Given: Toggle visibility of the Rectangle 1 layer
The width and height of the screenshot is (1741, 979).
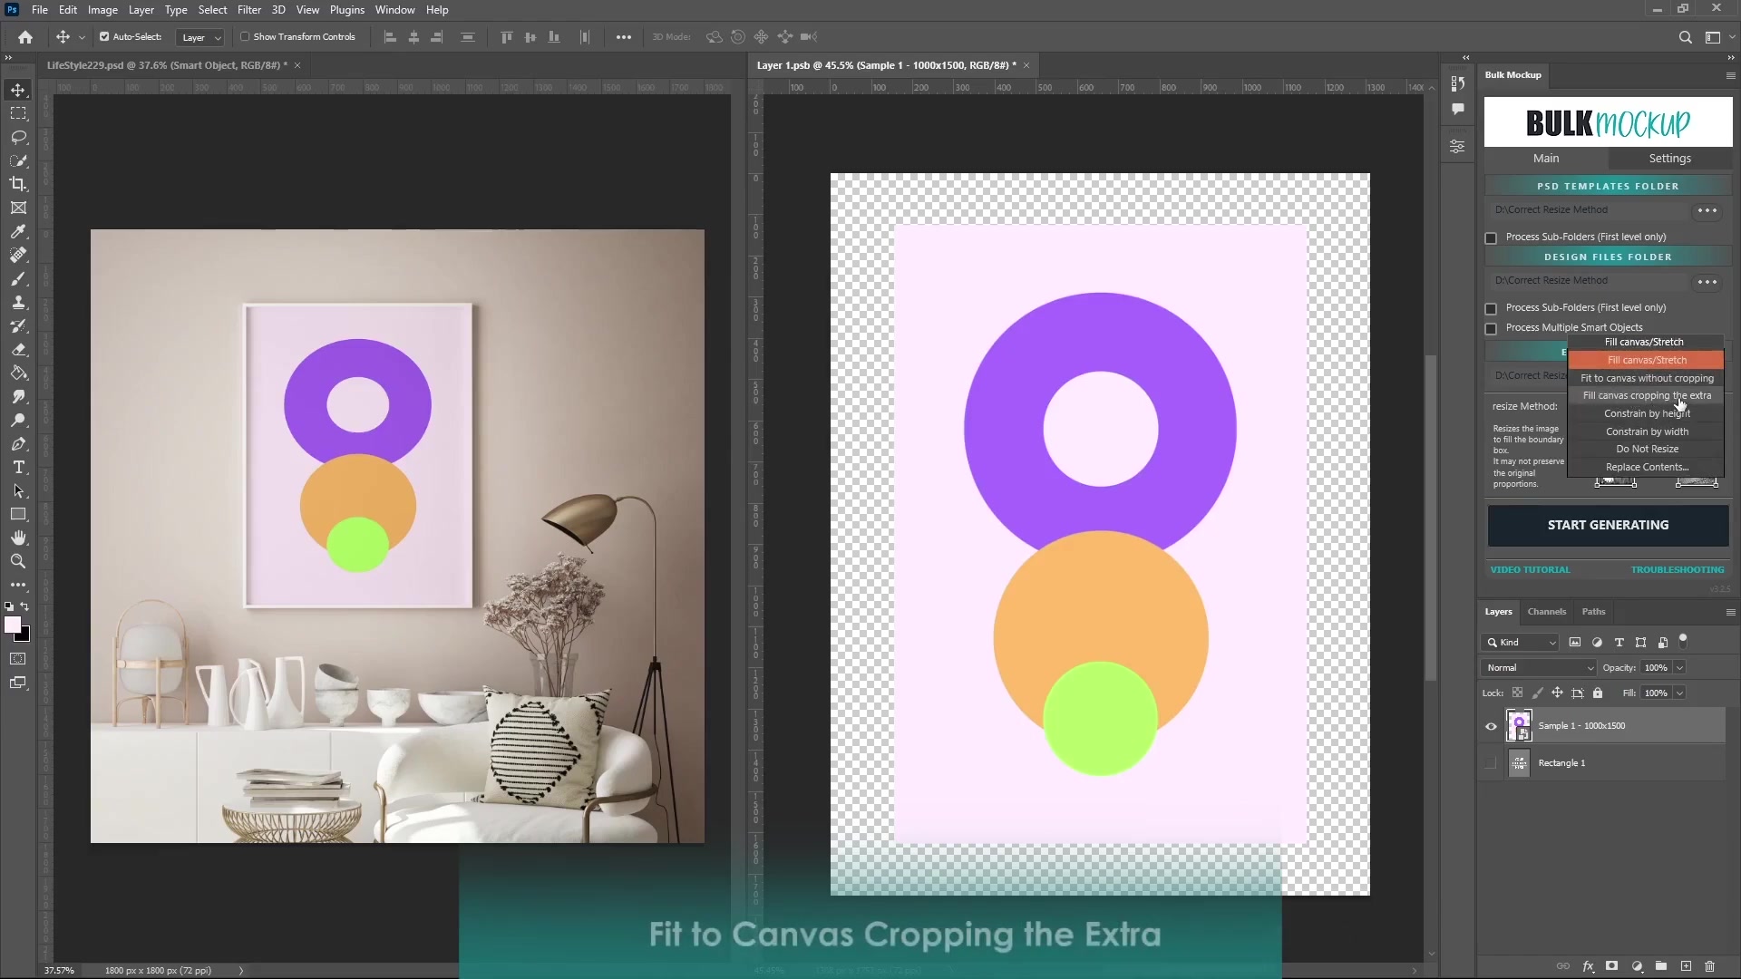Looking at the screenshot, I should [1490, 762].
